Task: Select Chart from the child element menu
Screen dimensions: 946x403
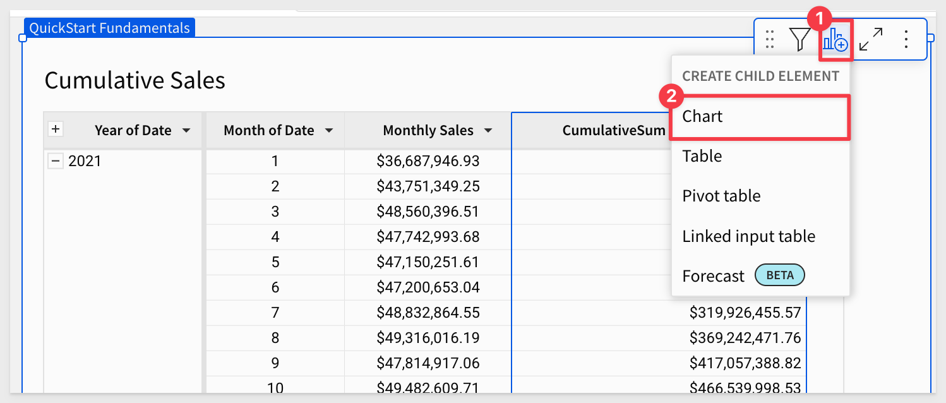Action: (x=760, y=116)
